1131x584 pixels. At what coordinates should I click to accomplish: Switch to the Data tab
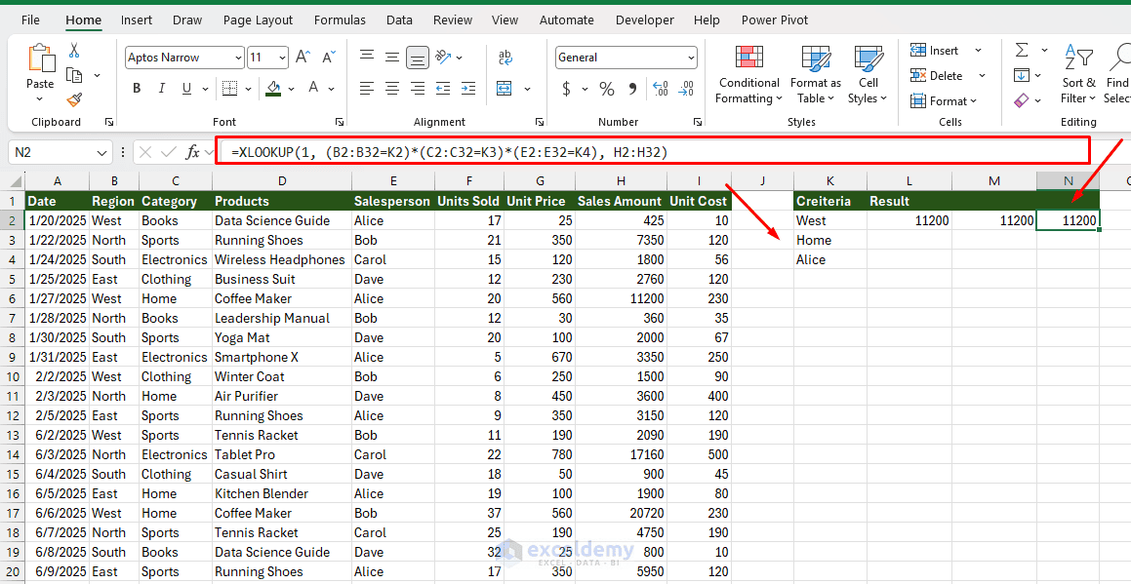click(x=399, y=20)
